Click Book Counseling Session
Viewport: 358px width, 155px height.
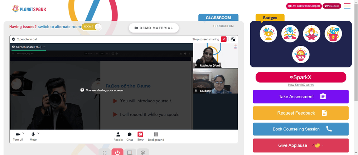[301, 129]
